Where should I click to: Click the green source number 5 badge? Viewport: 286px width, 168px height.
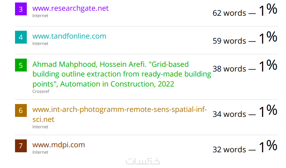(21, 65)
